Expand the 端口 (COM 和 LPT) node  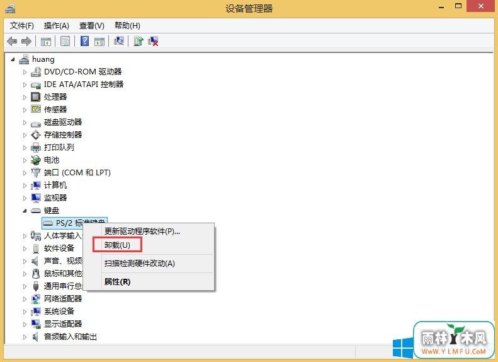point(25,173)
